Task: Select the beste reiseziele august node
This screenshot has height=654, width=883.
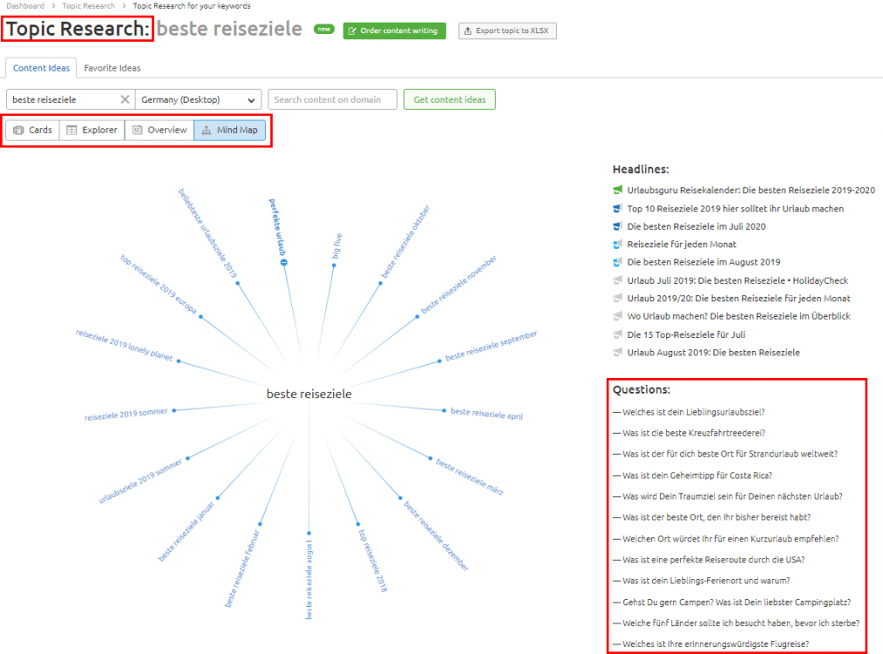Action: tap(309, 579)
